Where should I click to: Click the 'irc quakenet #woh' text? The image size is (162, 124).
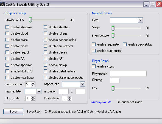click(x=130, y=102)
